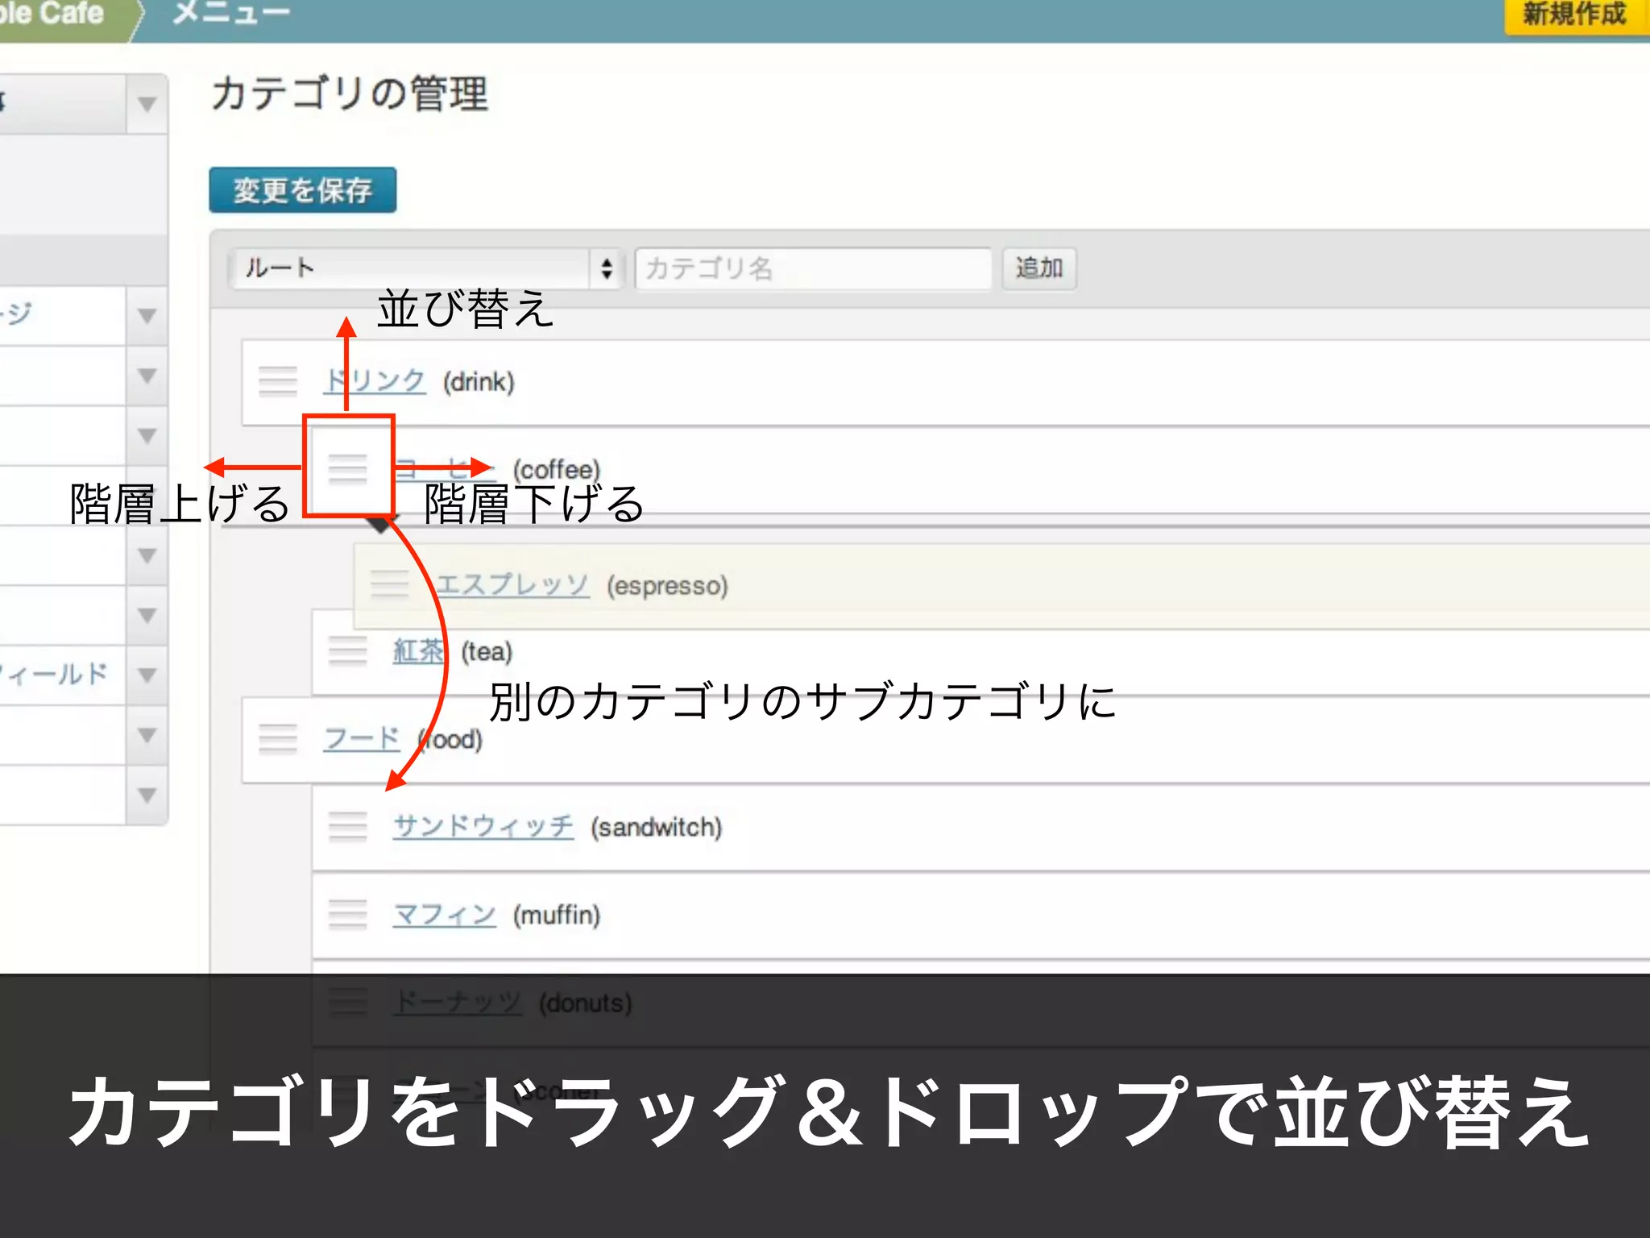Open the サンドウィッチ category link
The image size is (1650, 1238).
point(483,826)
